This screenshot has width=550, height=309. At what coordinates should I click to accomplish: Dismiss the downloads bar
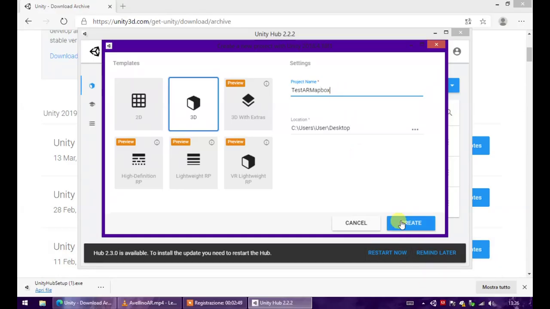pyautogui.click(x=524, y=287)
